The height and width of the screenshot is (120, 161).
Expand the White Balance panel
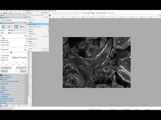(13, 75)
